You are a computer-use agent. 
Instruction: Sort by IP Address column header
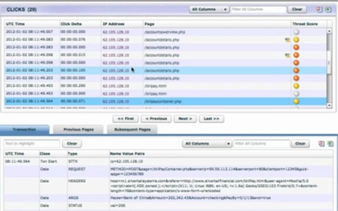(x=122, y=24)
